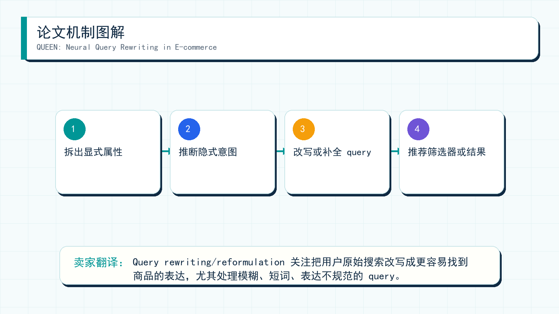This screenshot has width=559, height=314.
Task: Select subtitle QUEEN: Neural Query Rewriting in E-commerce
Action: 126,47
